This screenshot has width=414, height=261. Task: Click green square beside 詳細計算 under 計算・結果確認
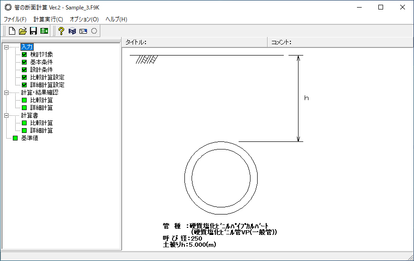click(24, 108)
